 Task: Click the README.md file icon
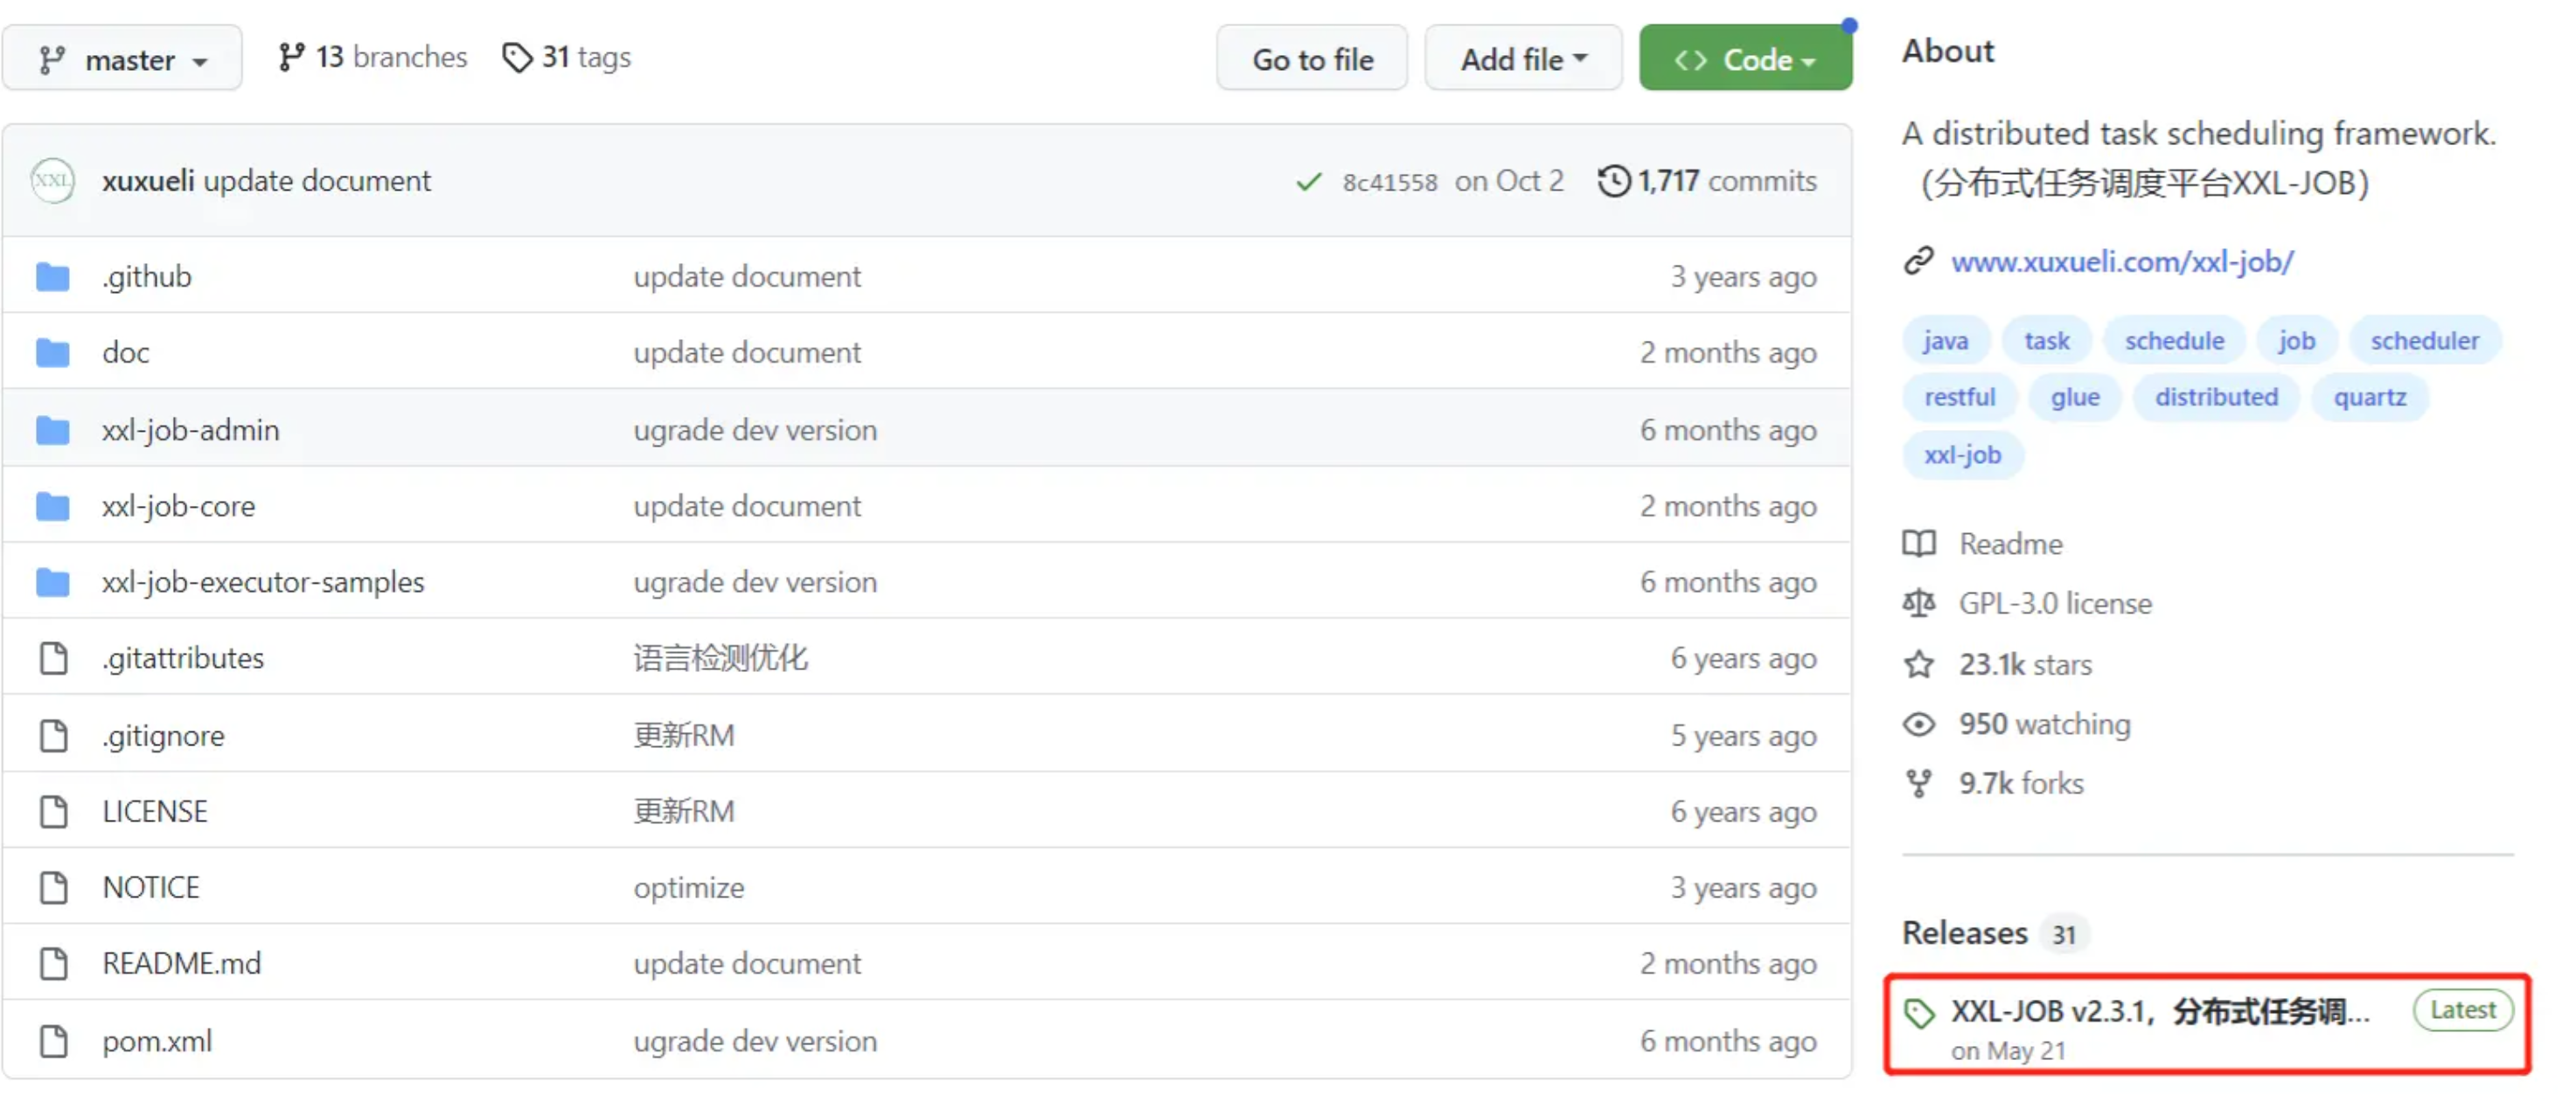pyautogui.click(x=53, y=963)
